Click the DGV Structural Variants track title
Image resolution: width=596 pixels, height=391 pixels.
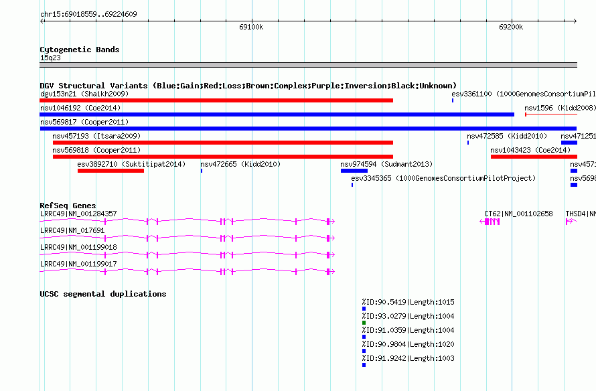[248, 86]
